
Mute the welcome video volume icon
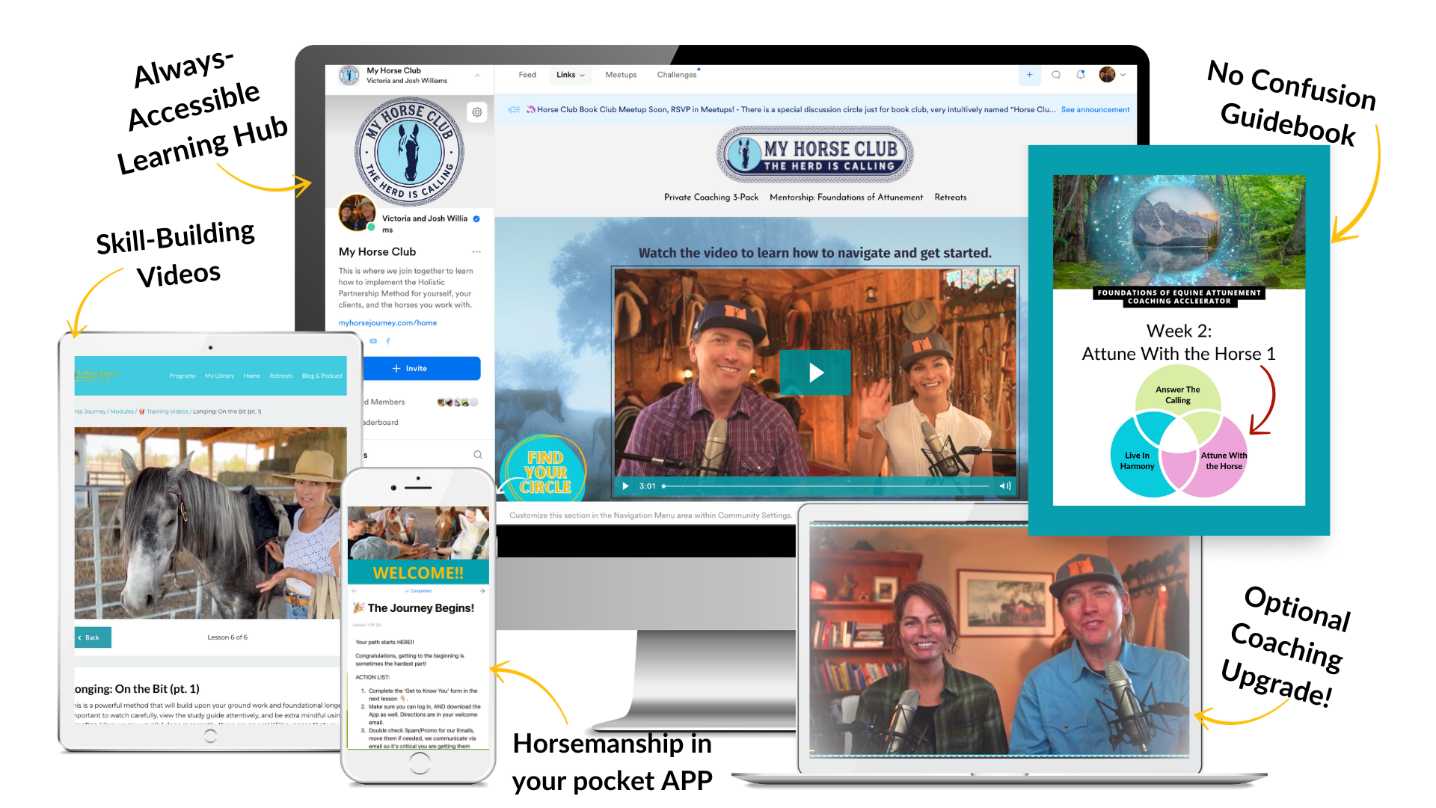[1004, 486]
